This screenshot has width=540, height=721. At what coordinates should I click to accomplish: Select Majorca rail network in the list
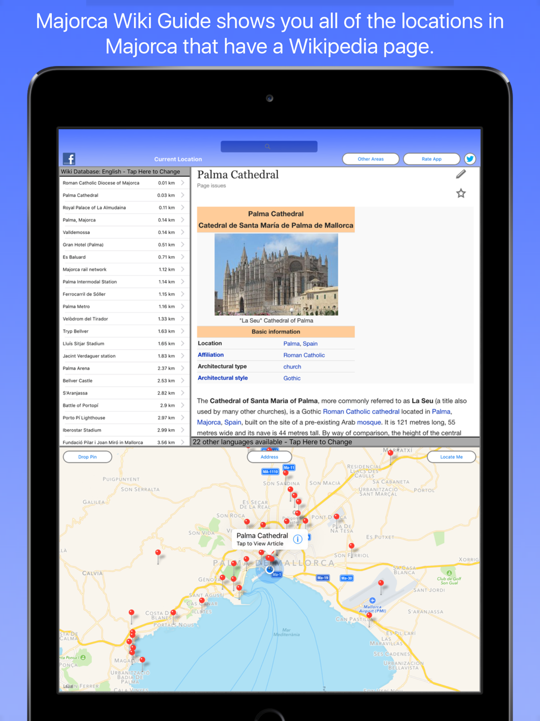(125, 269)
